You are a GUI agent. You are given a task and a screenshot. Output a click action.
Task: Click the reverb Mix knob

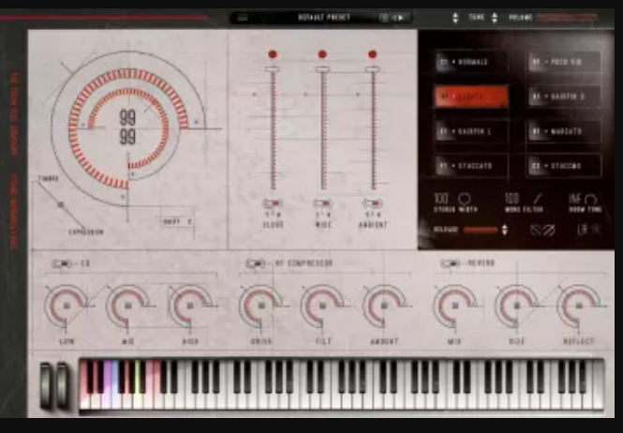tap(455, 306)
